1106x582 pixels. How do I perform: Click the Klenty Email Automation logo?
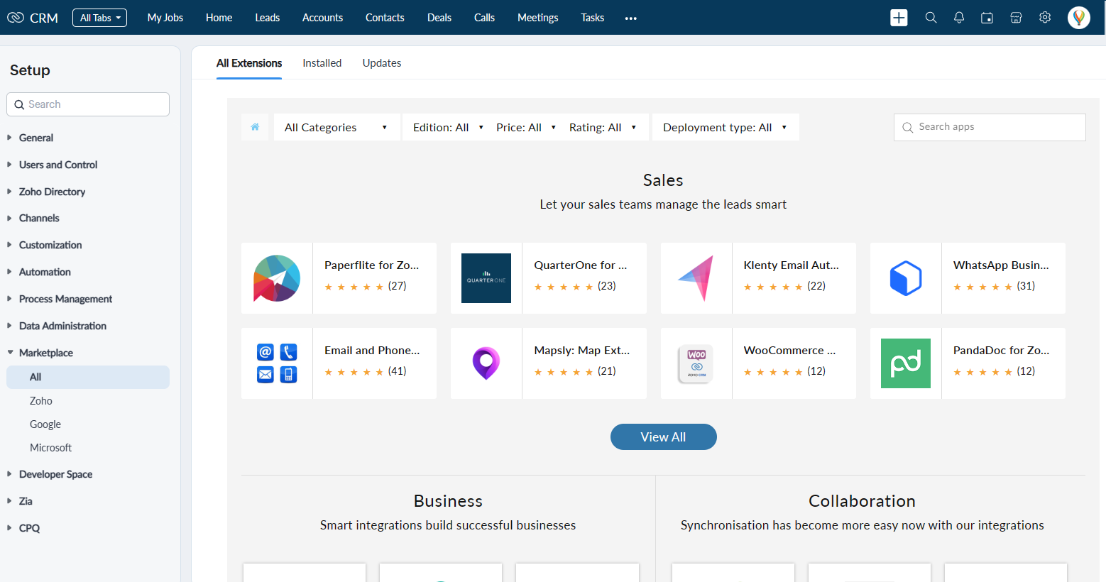[696, 278]
